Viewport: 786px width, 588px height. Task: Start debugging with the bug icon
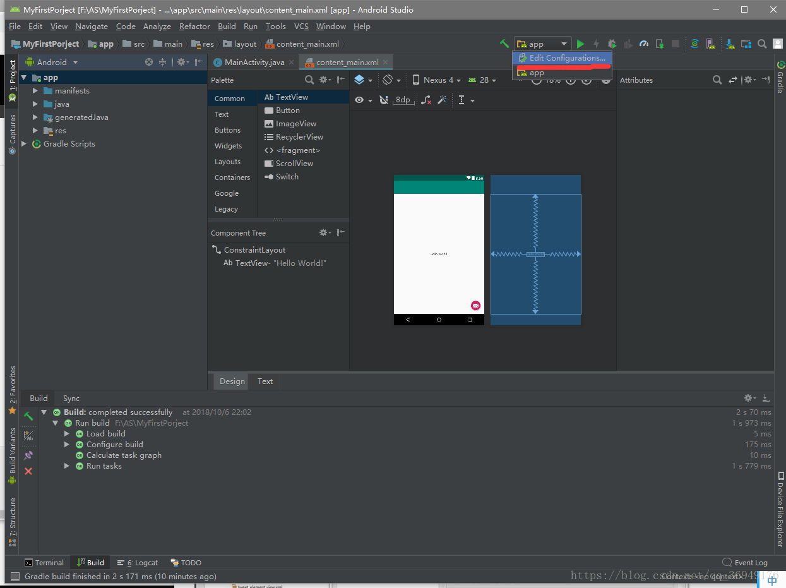point(612,44)
